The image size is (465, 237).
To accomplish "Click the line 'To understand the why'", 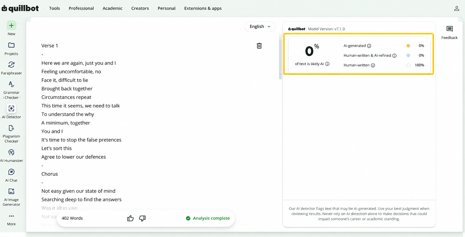I will (68, 114).
